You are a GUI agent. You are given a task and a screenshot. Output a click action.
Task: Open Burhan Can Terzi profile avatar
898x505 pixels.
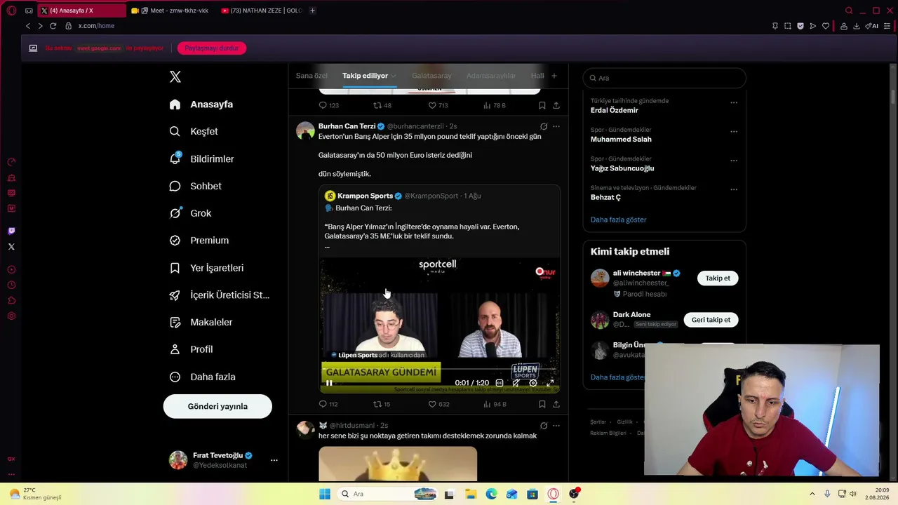[x=305, y=131]
